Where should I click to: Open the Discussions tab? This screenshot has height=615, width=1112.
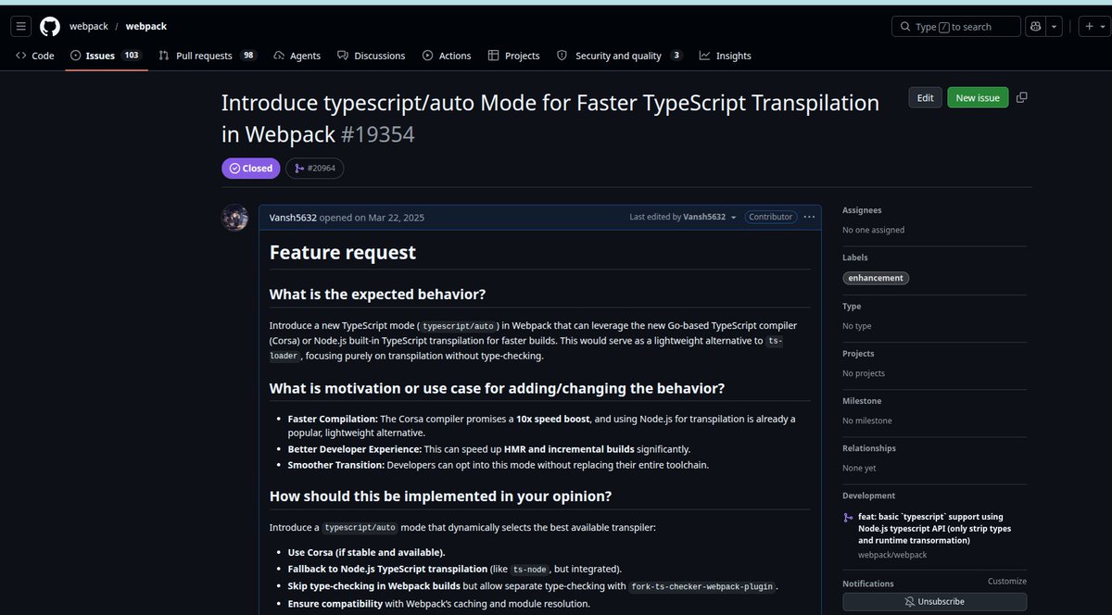tap(371, 56)
